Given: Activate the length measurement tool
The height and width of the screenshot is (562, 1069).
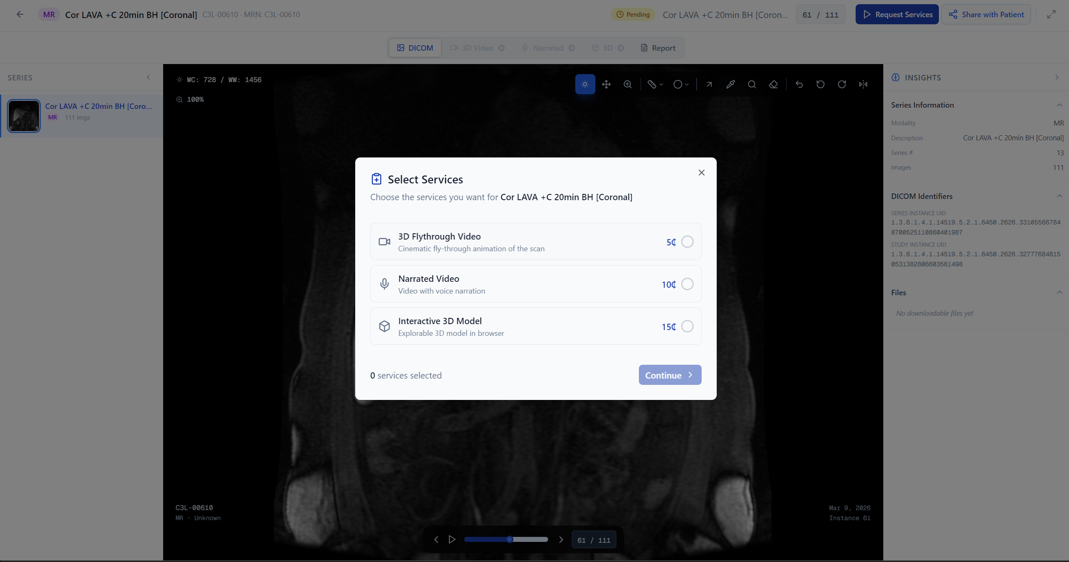Looking at the screenshot, I should coord(651,84).
